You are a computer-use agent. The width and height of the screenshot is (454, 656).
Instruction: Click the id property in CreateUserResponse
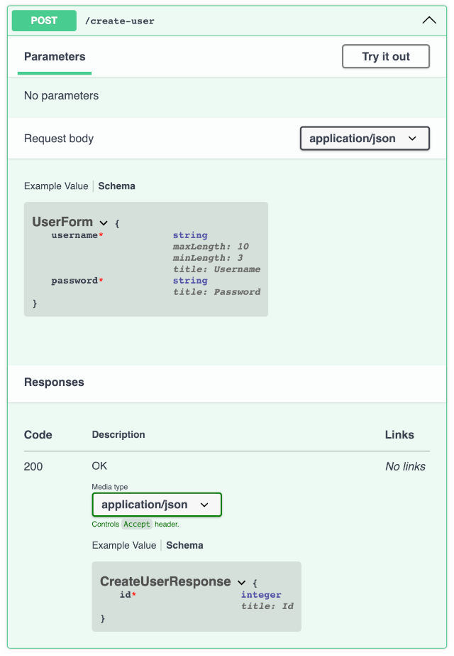point(125,595)
